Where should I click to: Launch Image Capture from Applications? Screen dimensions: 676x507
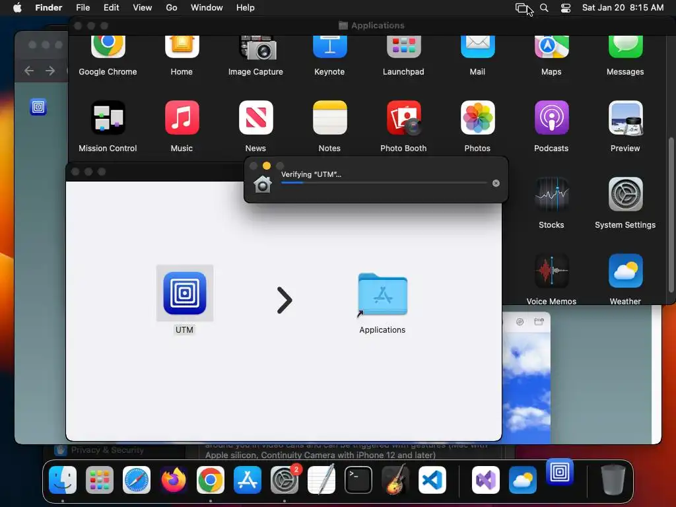[257, 48]
